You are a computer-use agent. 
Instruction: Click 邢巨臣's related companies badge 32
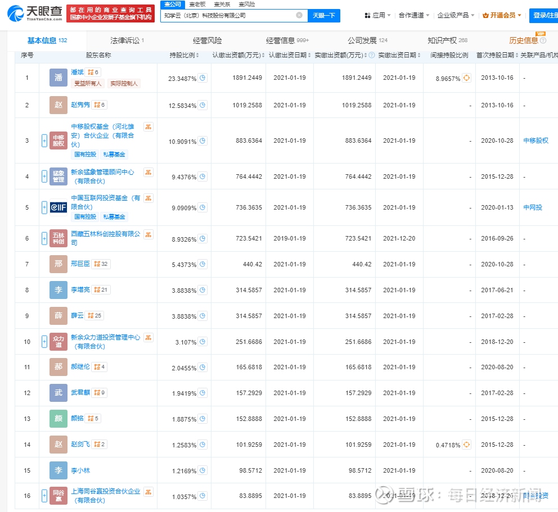101,264
